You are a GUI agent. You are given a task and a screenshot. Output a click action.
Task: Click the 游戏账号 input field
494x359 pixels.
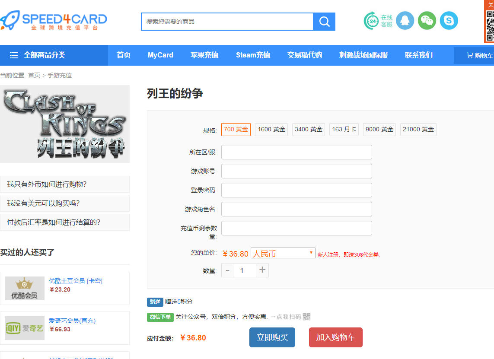296,172
